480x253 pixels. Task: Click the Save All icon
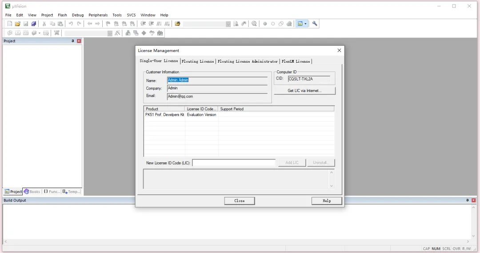coord(34,24)
